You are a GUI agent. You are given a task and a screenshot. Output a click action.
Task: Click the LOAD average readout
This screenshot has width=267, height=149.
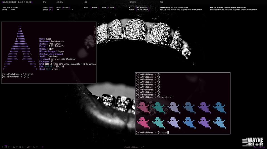point(10,8)
